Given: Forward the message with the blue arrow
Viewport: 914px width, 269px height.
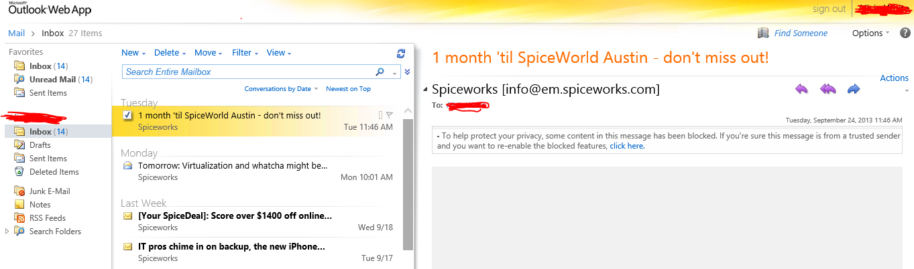Looking at the screenshot, I should 854,89.
